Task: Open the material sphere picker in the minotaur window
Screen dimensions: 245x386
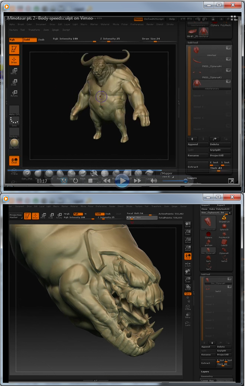Action: 14,144
